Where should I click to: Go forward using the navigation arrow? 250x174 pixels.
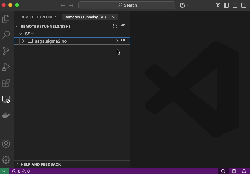click(x=71, y=5)
